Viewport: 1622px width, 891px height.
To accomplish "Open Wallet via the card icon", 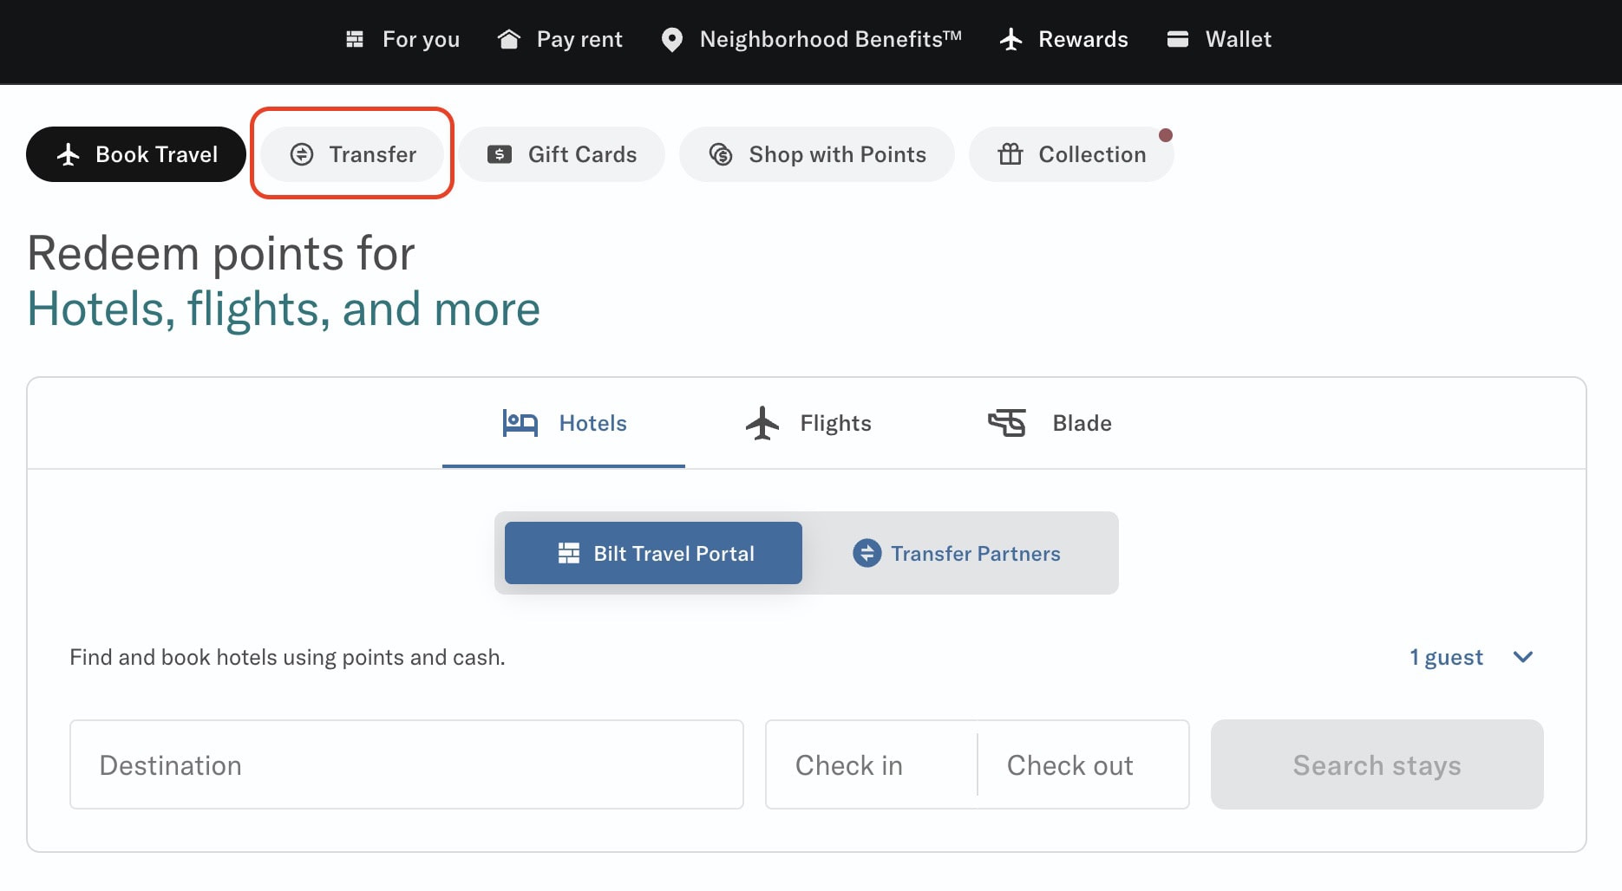I will click(x=1177, y=39).
